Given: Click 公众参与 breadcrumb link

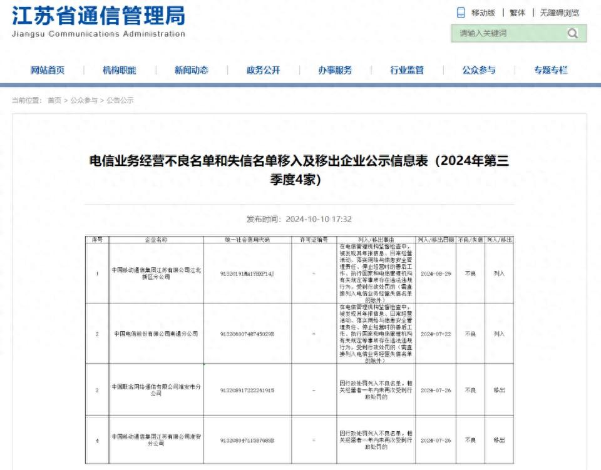Looking at the screenshot, I should point(84,100).
